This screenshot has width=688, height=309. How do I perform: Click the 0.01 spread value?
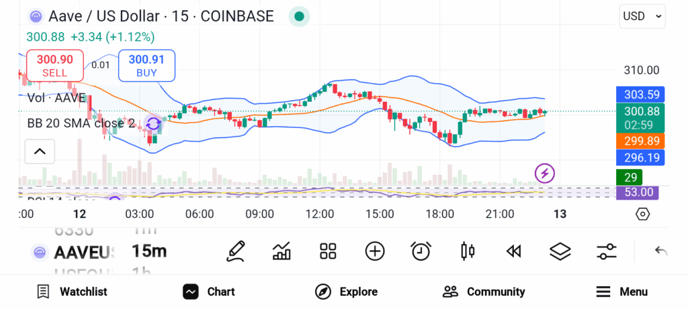point(101,65)
